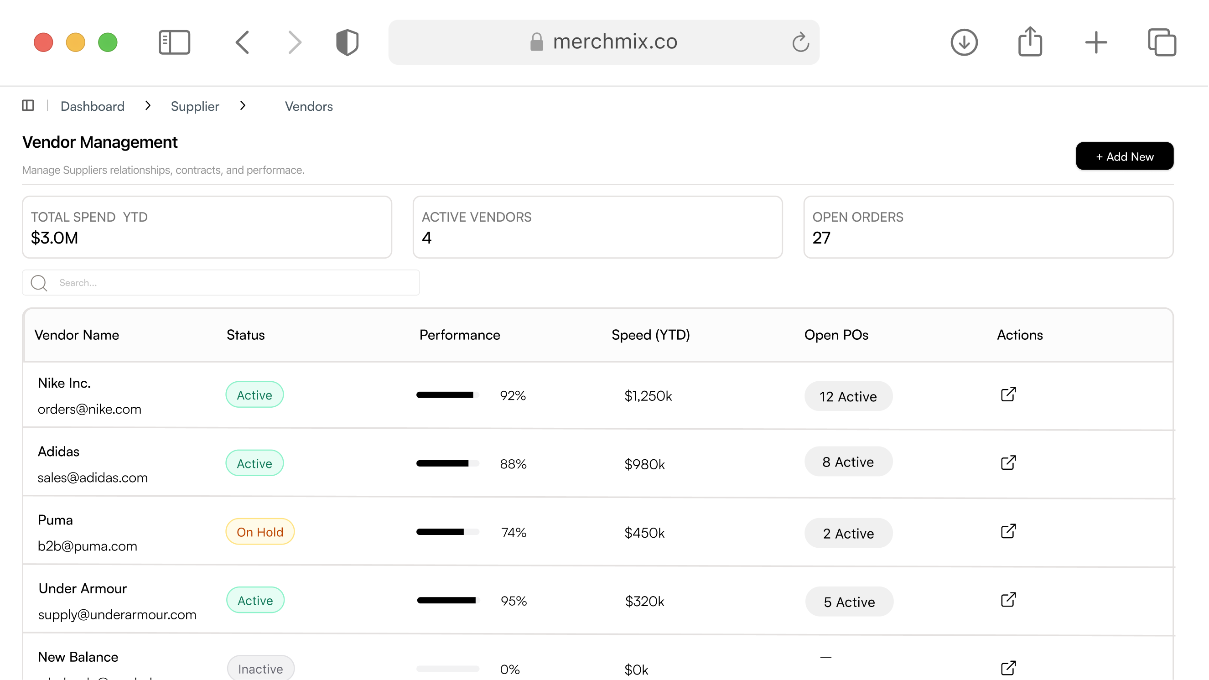This screenshot has height=680, width=1209.
Task: Go back with browser back arrow
Action: tap(242, 42)
